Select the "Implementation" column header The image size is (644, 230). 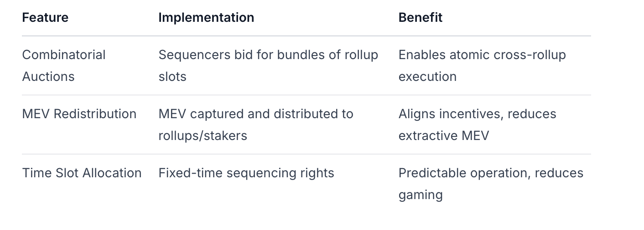tap(206, 18)
